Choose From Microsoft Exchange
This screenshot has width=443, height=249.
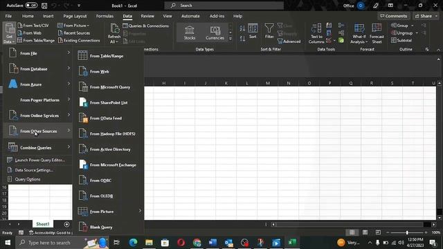[x=109, y=165]
